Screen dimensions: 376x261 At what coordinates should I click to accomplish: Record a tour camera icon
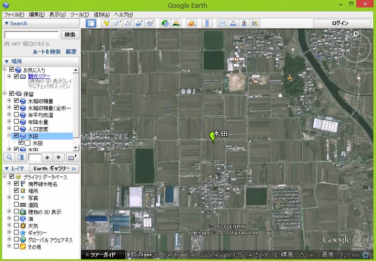pos(150,23)
